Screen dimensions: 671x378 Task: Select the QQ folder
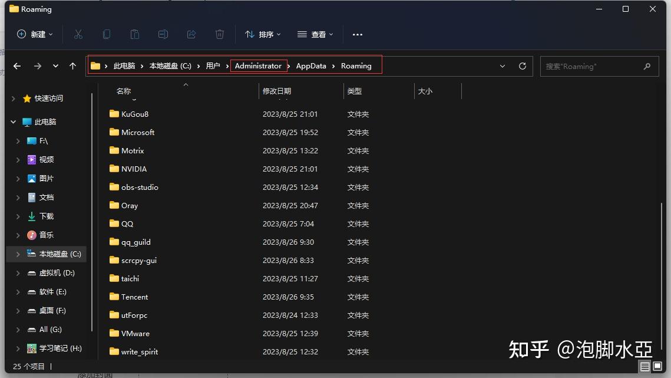tap(127, 223)
